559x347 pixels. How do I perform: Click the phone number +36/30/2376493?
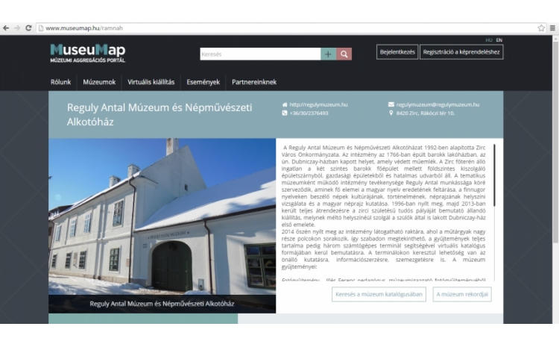coord(309,113)
